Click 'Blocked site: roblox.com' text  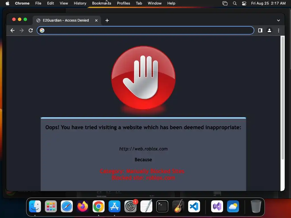(x=143, y=178)
